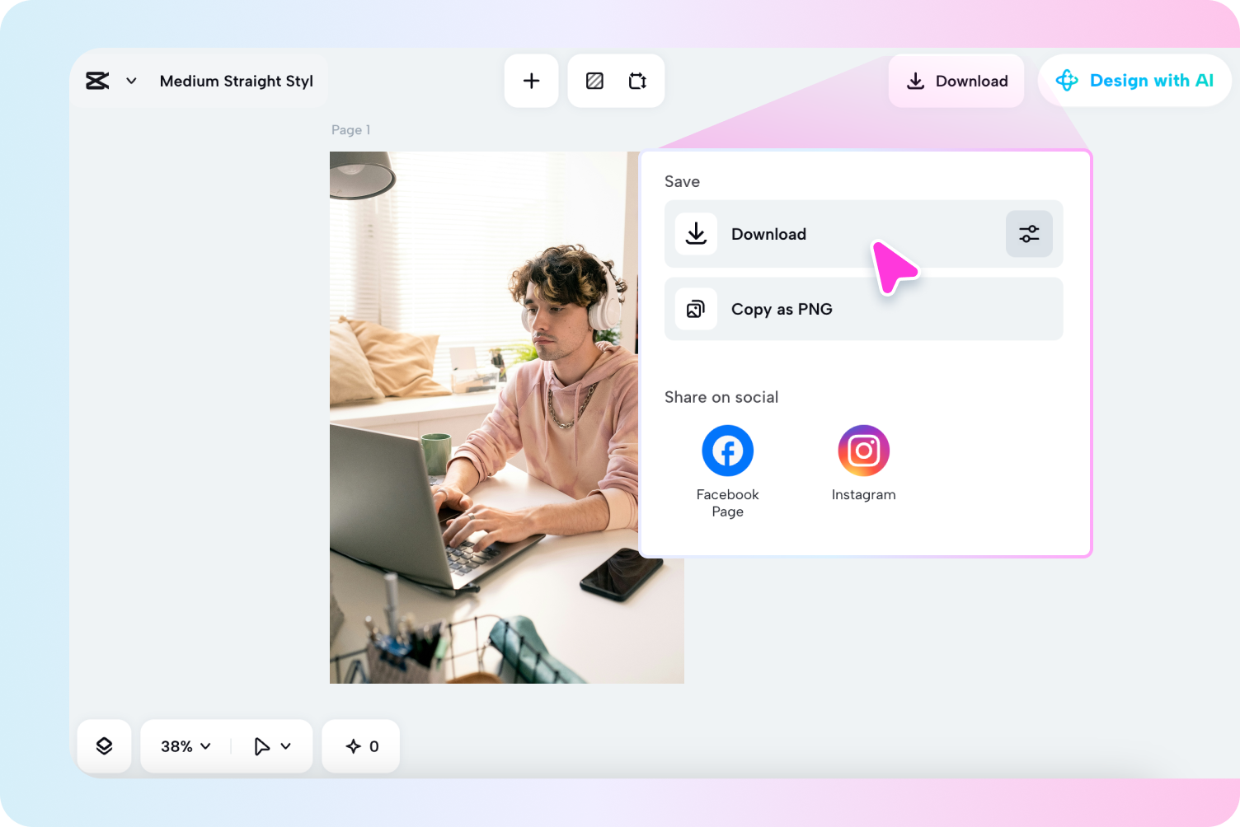This screenshot has height=827, width=1240.
Task: Edit the project name Medium Straight Styl
Action: [x=236, y=81]
